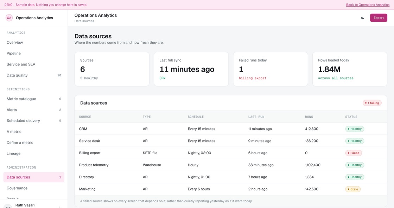
Task: Click Healthy status pill in Service desk row
Action: [x=355, y=141]
